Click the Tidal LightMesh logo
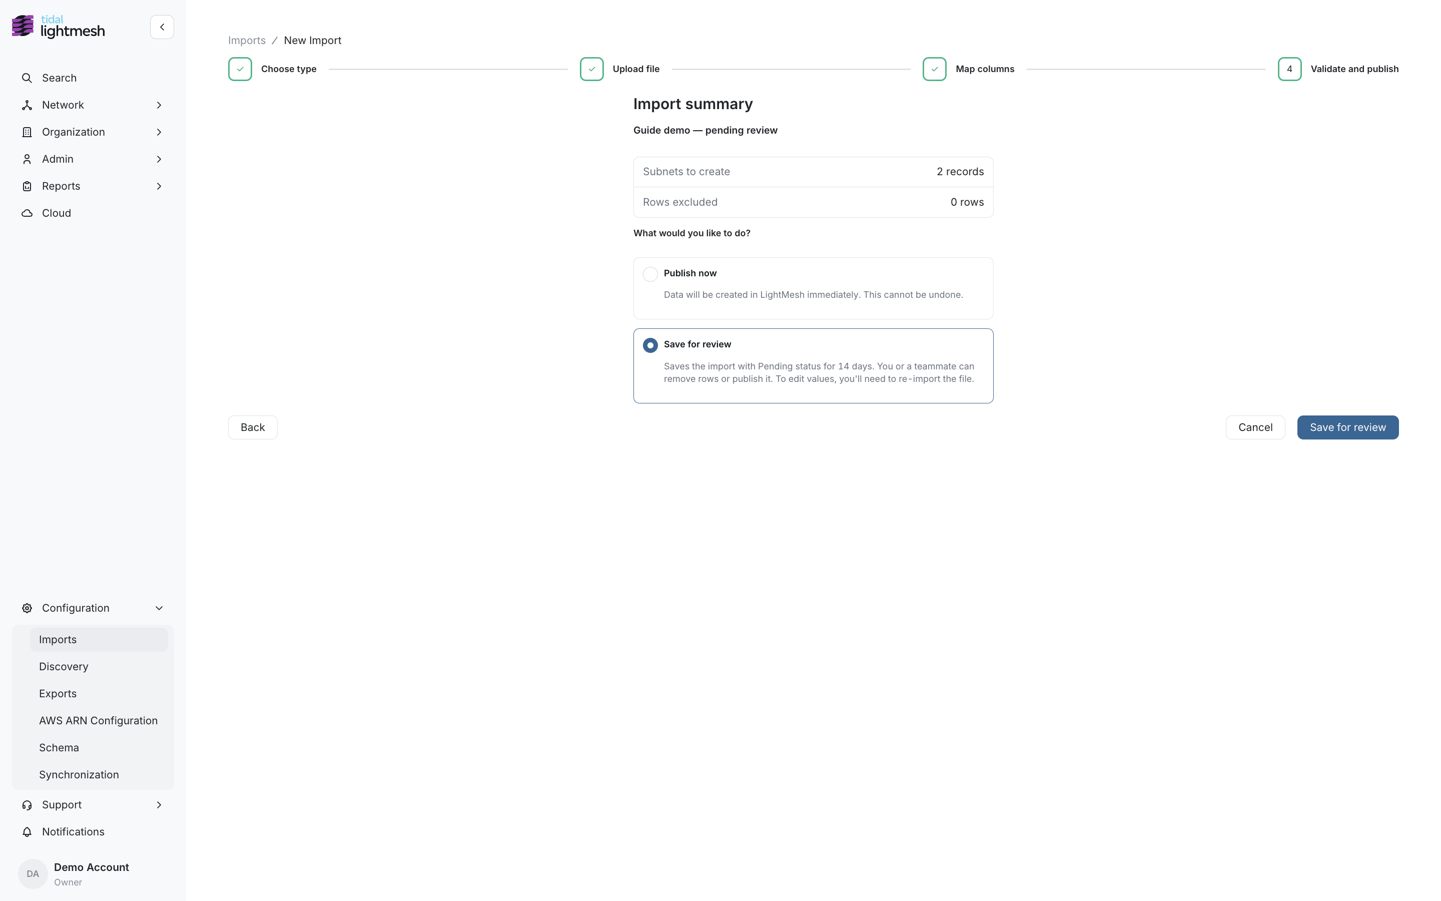Viewport: 1441px width, 901px height. click(x=59, y=27)
